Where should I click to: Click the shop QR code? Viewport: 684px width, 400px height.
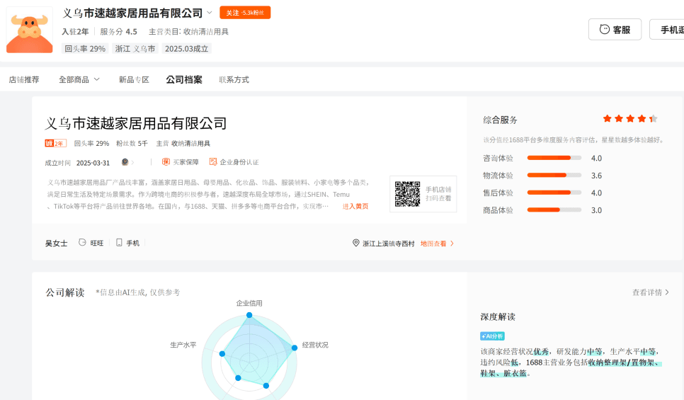(407, 194)
